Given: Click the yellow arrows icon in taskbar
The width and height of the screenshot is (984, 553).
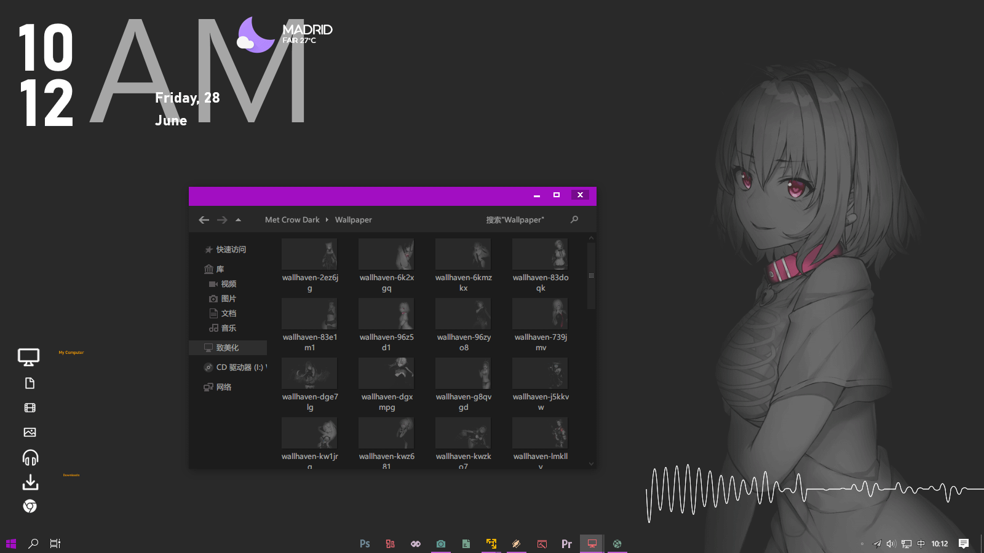Looking at the screenshot, I should pyautogui.click(x=491, y=544).
